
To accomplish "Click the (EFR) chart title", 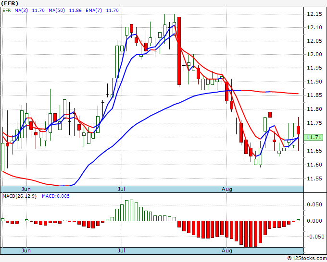I will click(10, 3).
